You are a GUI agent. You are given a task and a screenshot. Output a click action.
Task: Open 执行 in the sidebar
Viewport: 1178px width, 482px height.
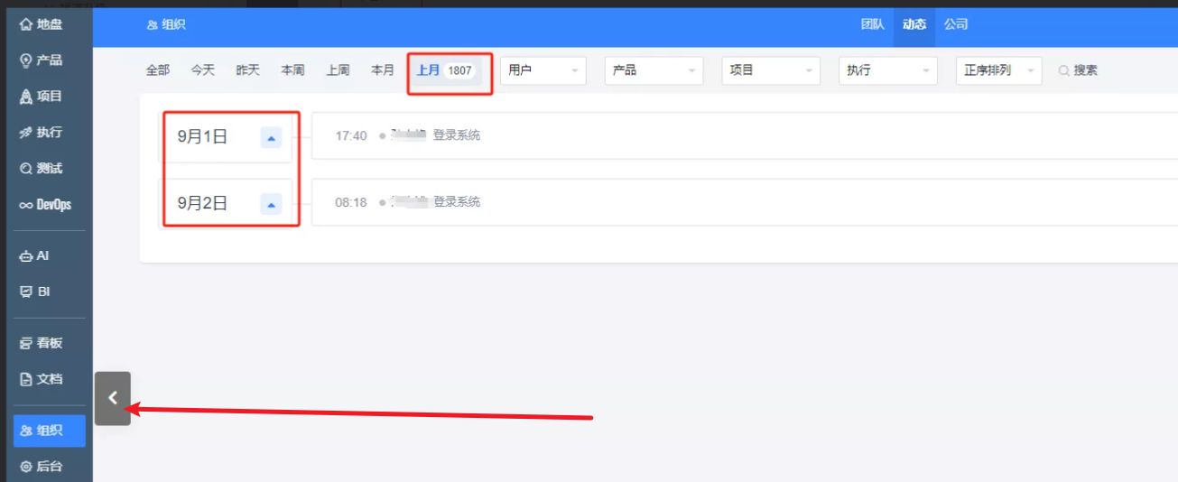click(42, 133)
